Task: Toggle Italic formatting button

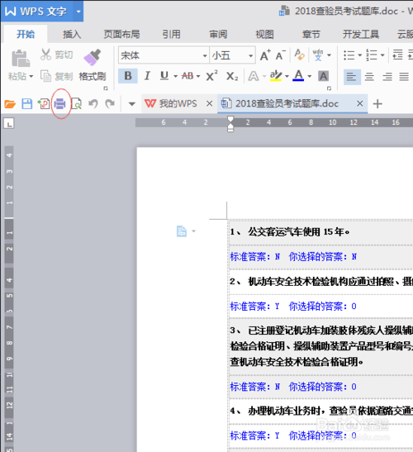Action: 147,76
